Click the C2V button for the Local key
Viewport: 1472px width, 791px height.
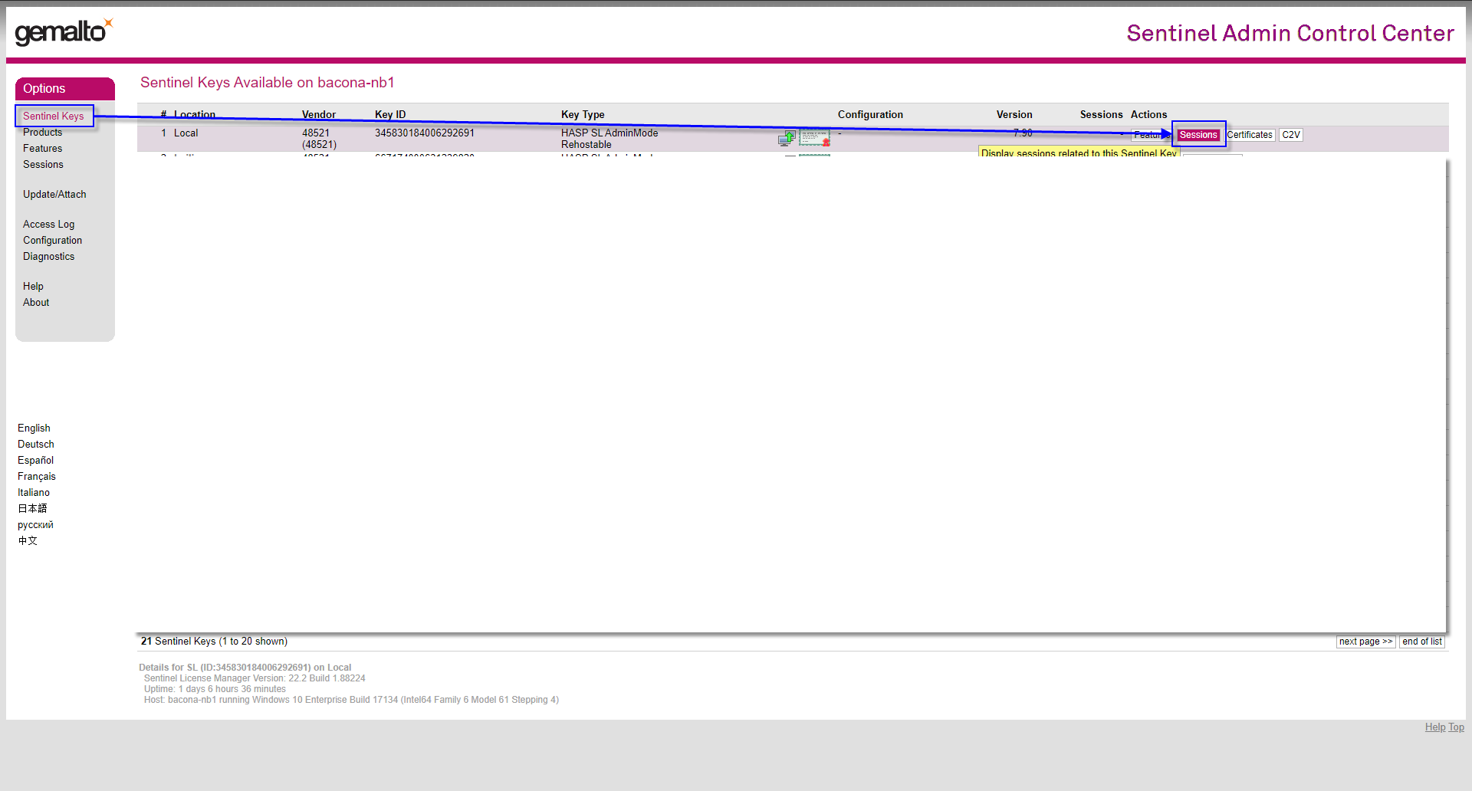point(1291,135)
